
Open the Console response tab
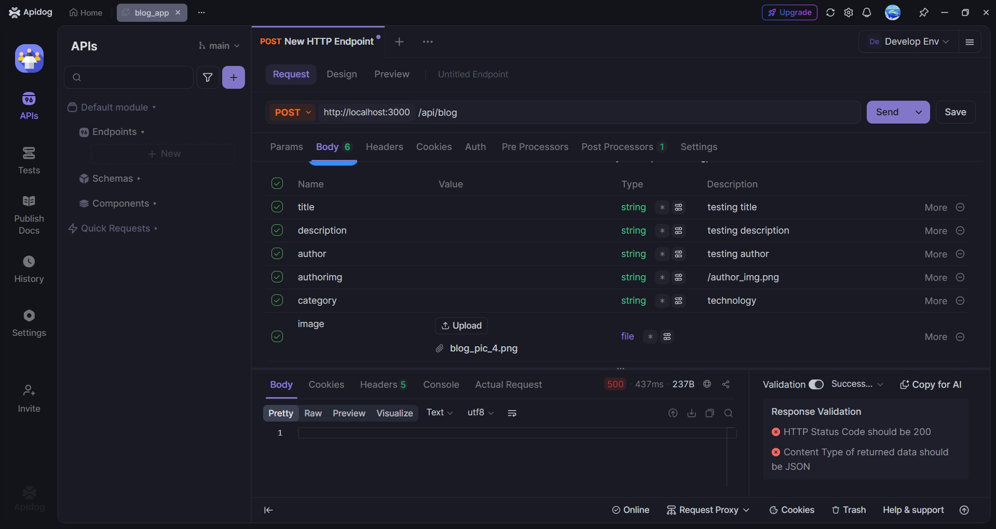click(441, 385)
